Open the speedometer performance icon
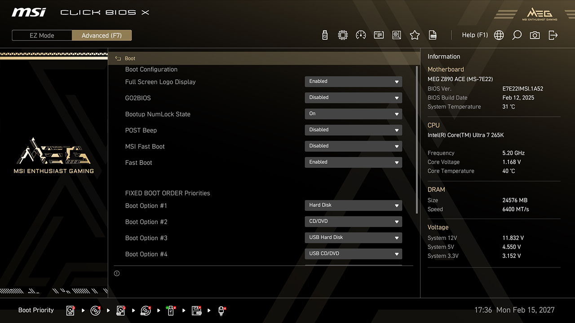The width and height of the screenshot is (575, 323). pos(361,35)
